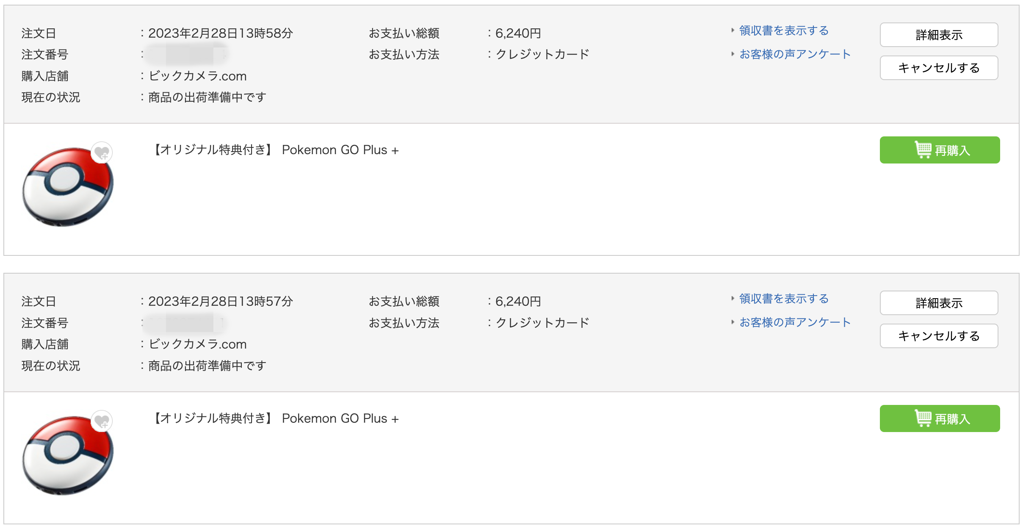This screenshot has width=1023, height=532.
Task: Add first Pokemon GO Plus + to wishlist heart
Action: pos(102,152)
